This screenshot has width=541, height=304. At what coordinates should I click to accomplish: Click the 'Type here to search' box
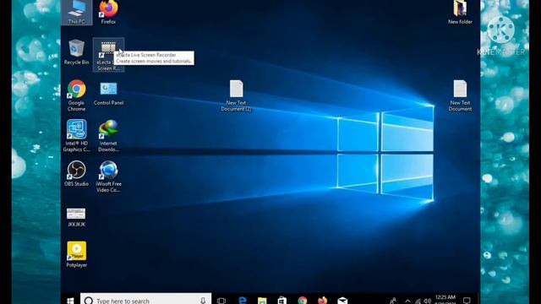tap(145, 300)
